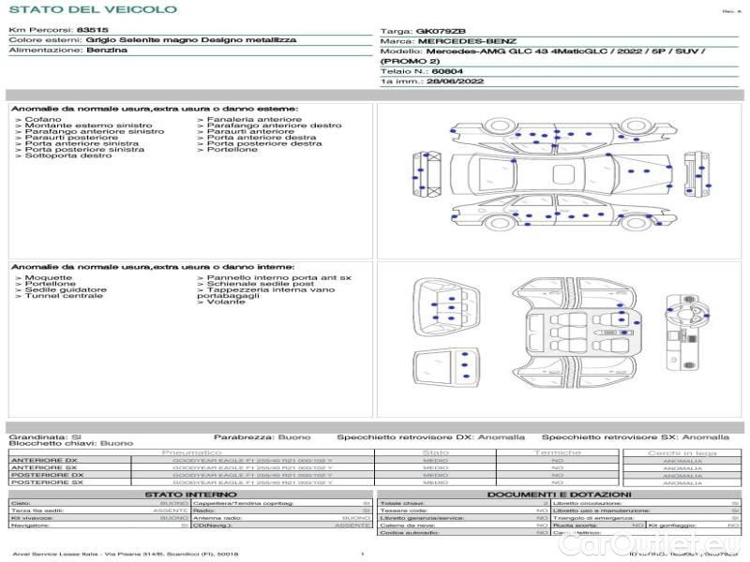750x562 pixels.
Task: Click the Triangolo di emergenza row
Action: 646,518
